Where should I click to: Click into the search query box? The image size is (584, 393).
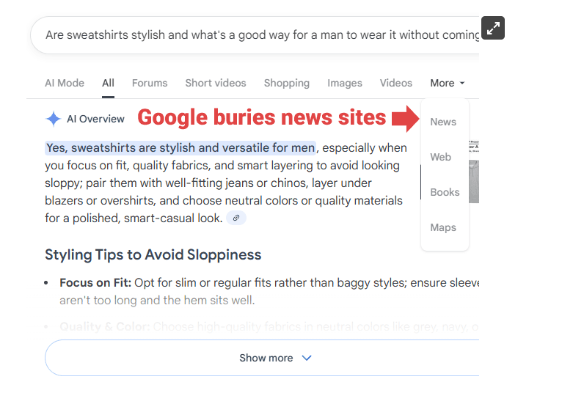coord(249,34)
